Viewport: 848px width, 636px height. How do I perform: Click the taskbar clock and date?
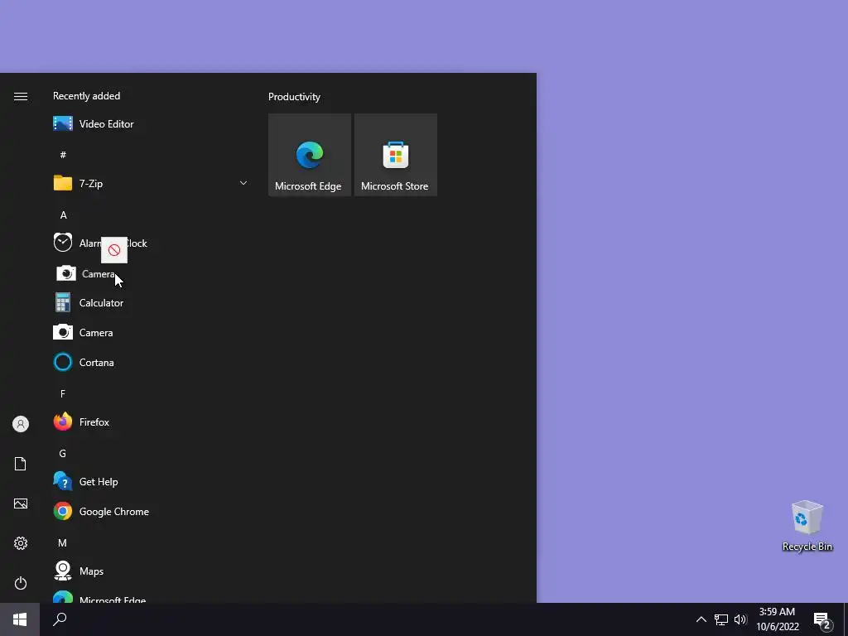(777, 619)
